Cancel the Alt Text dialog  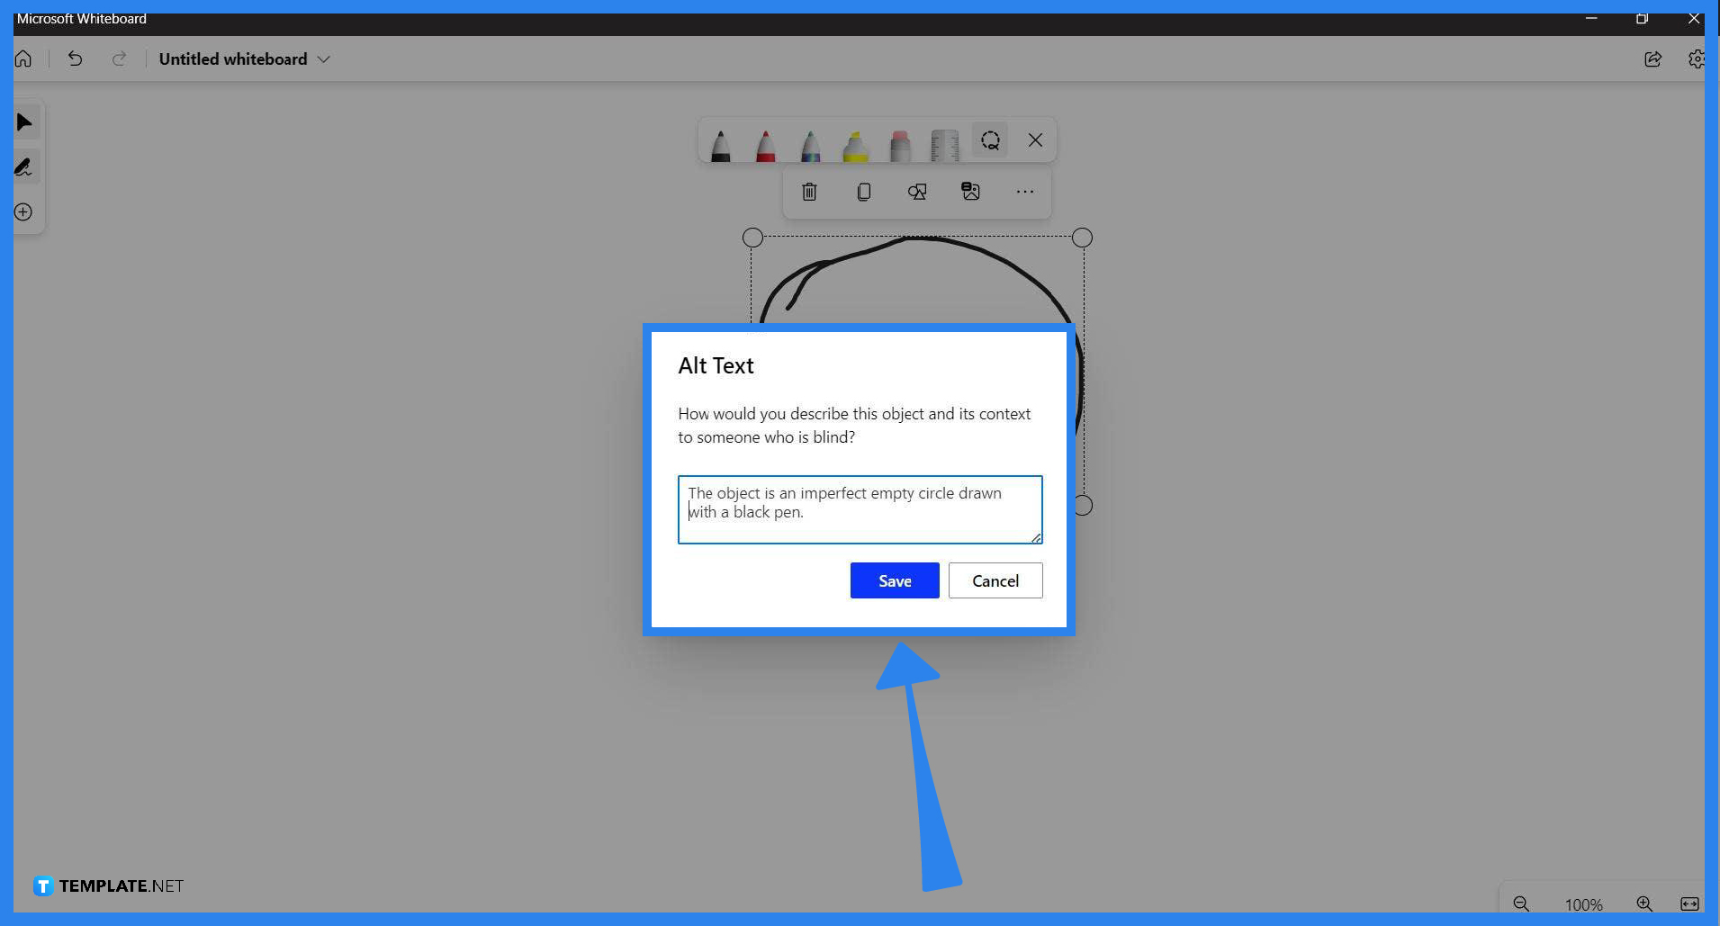click(995, 580)
